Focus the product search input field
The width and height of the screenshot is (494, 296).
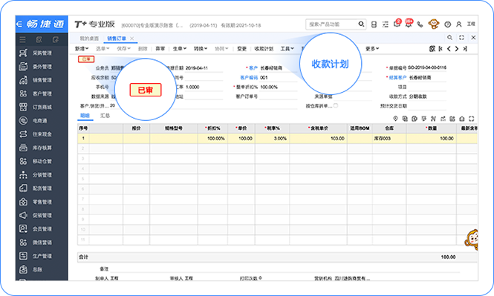[x=331, y=24]
